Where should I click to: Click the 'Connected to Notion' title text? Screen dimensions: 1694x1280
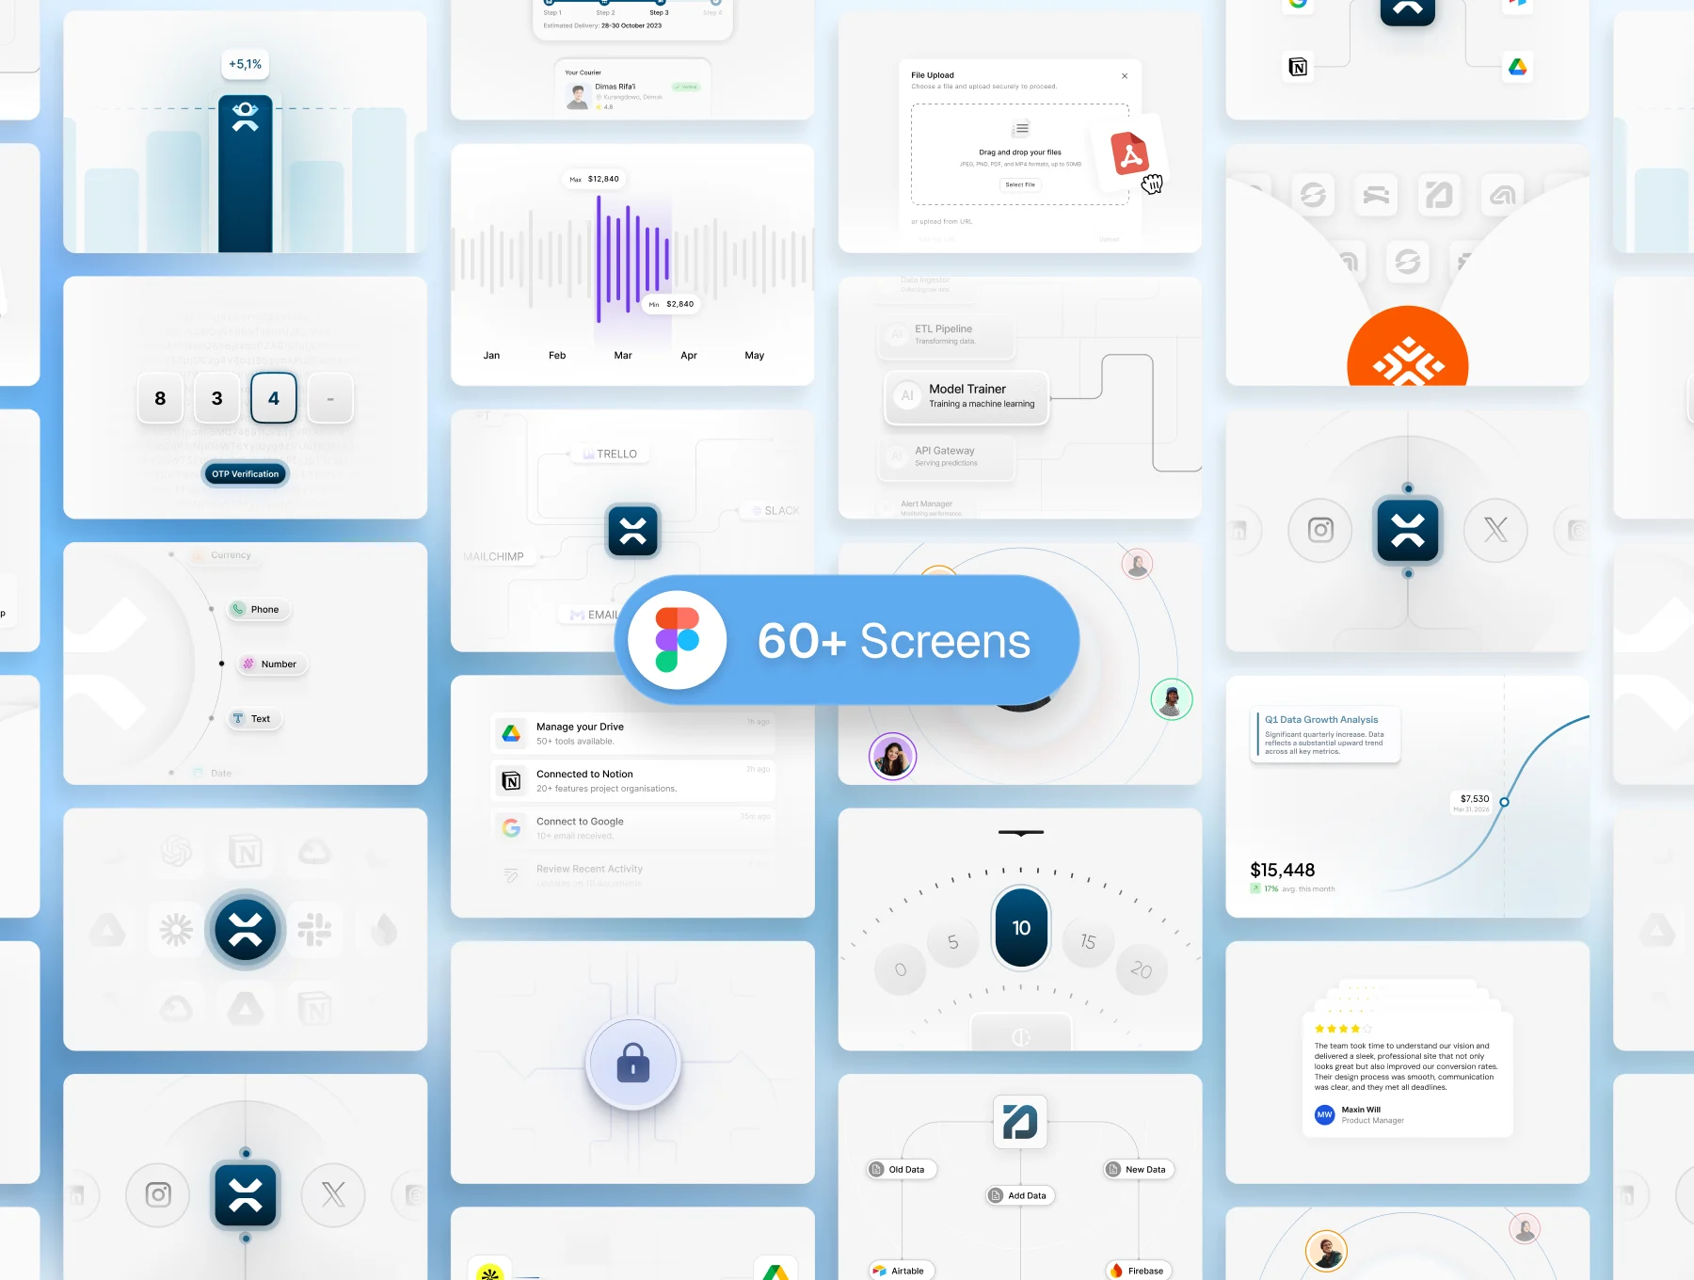[584, 775]
